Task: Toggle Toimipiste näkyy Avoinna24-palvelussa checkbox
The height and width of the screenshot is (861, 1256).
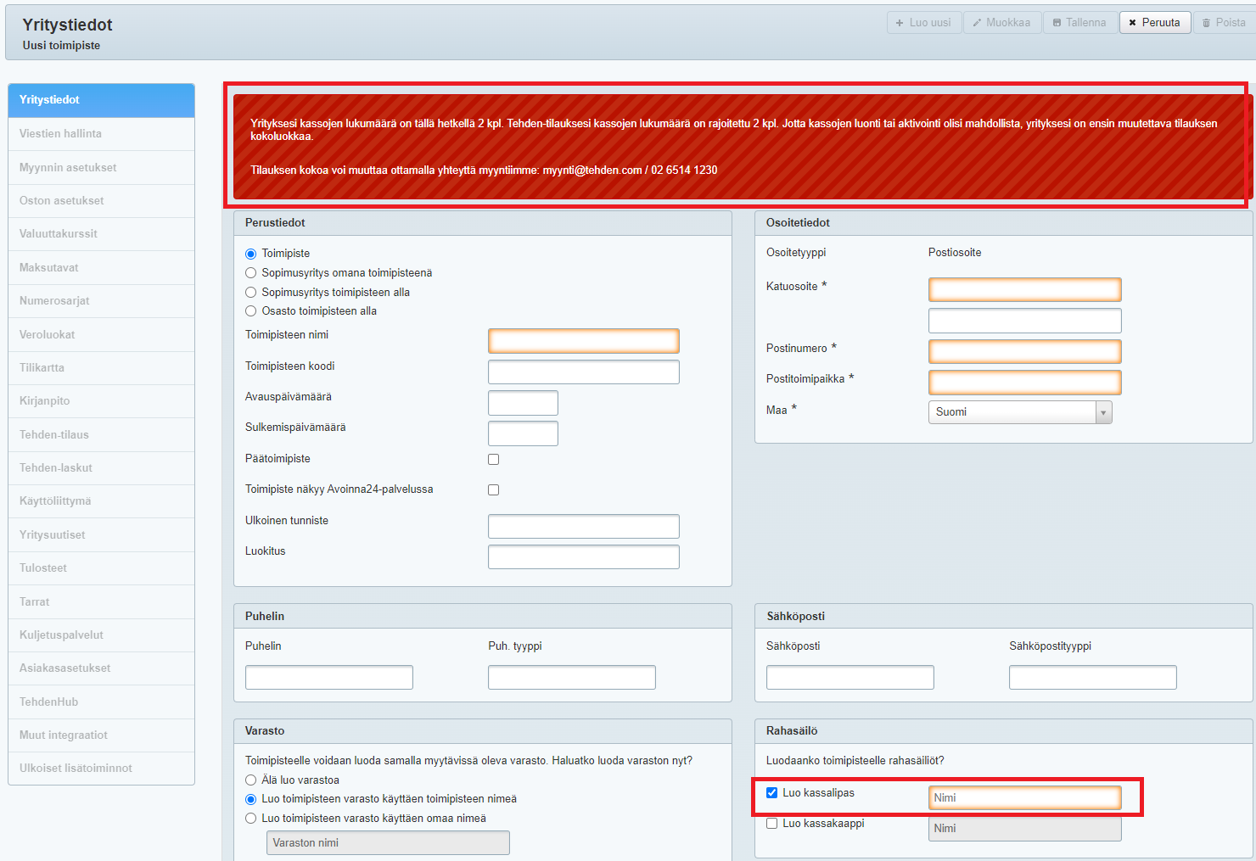Action: point(494,490)
